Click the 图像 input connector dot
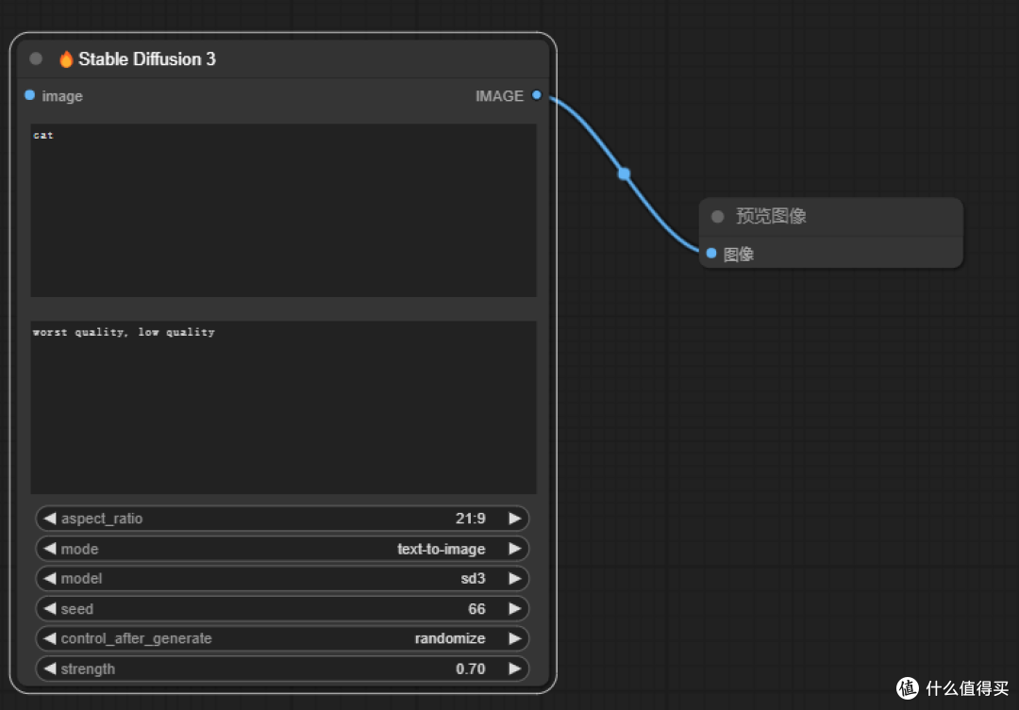 pos(711,253)
